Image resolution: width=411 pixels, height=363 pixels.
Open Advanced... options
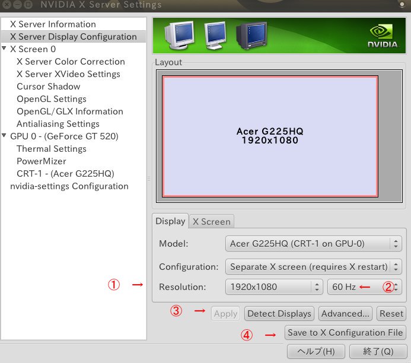(345, 313)
